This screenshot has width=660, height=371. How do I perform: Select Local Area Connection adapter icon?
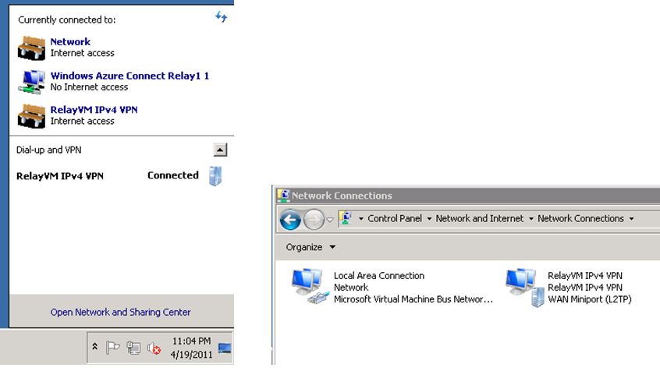coord(310,287)
